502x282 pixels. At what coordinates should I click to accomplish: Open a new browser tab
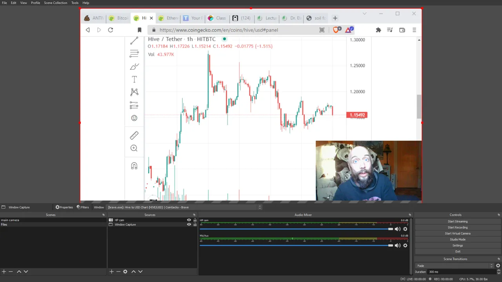pyautogui.click(x=335, y=18)
